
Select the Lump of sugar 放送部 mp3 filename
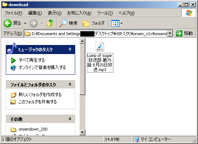click(100, 63)
